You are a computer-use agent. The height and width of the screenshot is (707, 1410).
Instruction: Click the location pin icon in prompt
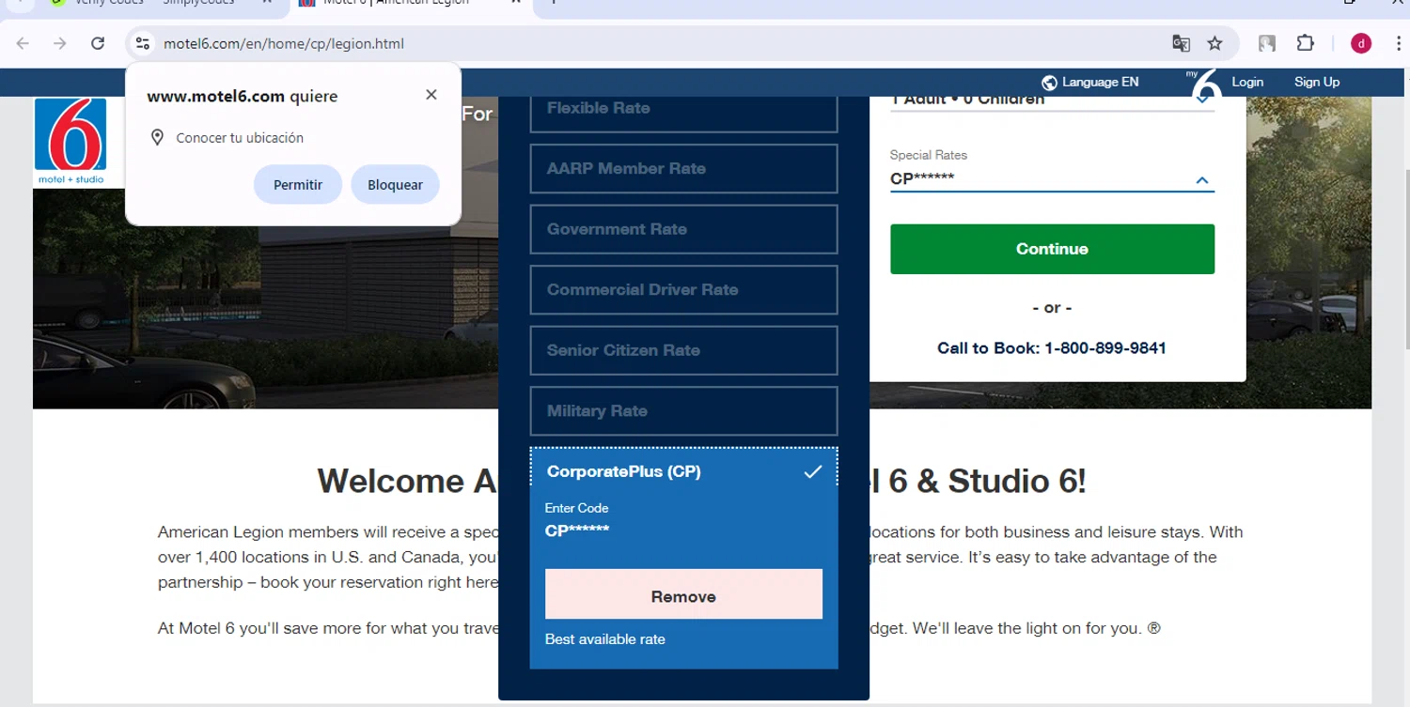point(157,138)
